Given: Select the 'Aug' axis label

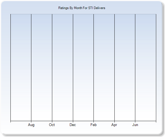Looking at the screenshot, I should tap(31, 125).
